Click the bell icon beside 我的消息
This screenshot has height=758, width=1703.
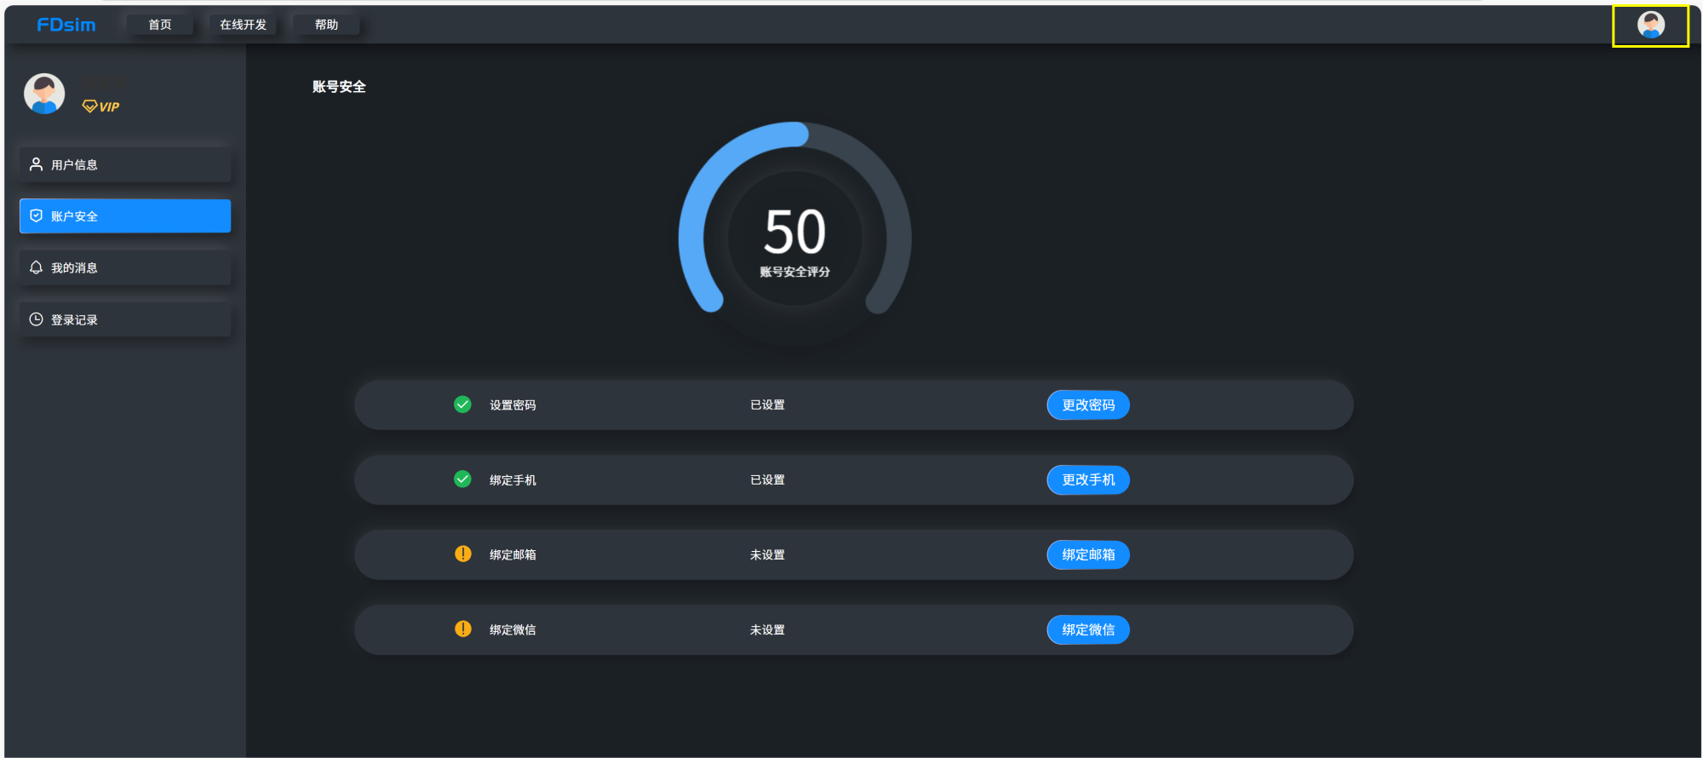pos(36,267)
